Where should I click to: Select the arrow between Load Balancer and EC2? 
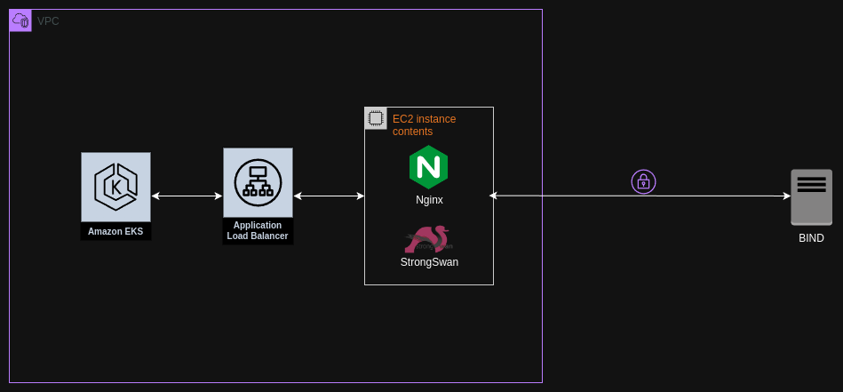pyautogui.click(x=329, y=196)
